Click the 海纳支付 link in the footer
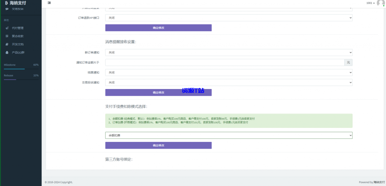This screenshot has width=386, height=186. pos(379,182)
